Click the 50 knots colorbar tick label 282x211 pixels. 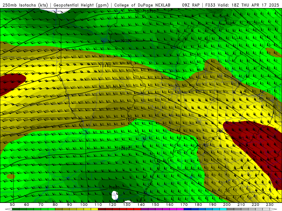click(12, 205)
